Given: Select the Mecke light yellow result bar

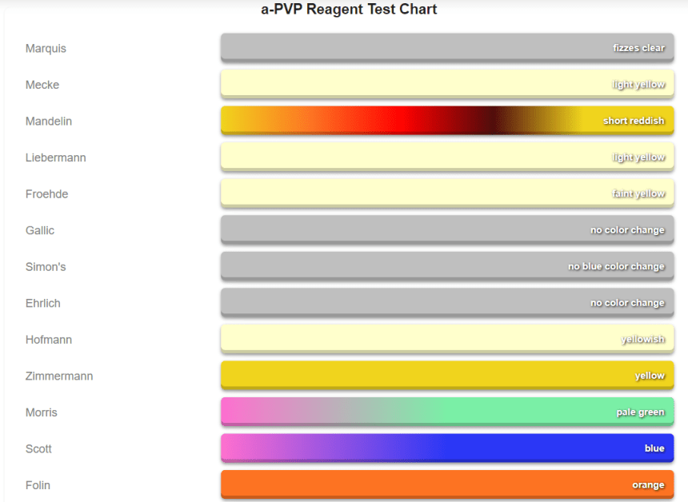Looking at the screenshot, I should pos(446,84).
